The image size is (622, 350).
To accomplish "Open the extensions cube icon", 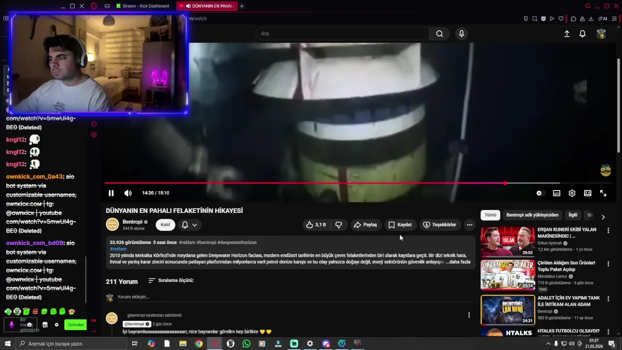I will point(573,18).
